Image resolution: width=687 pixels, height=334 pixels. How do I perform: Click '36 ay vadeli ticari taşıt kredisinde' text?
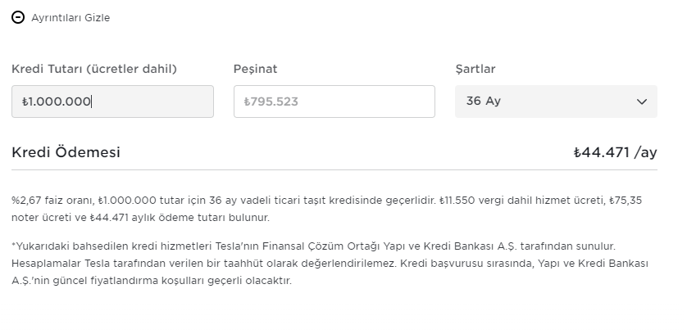pos(296,201)
